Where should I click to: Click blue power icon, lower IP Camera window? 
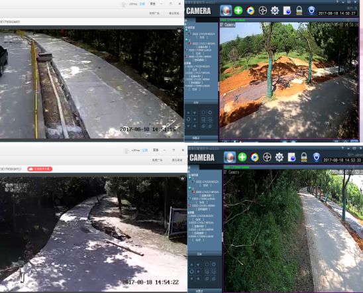click(317, 157)
